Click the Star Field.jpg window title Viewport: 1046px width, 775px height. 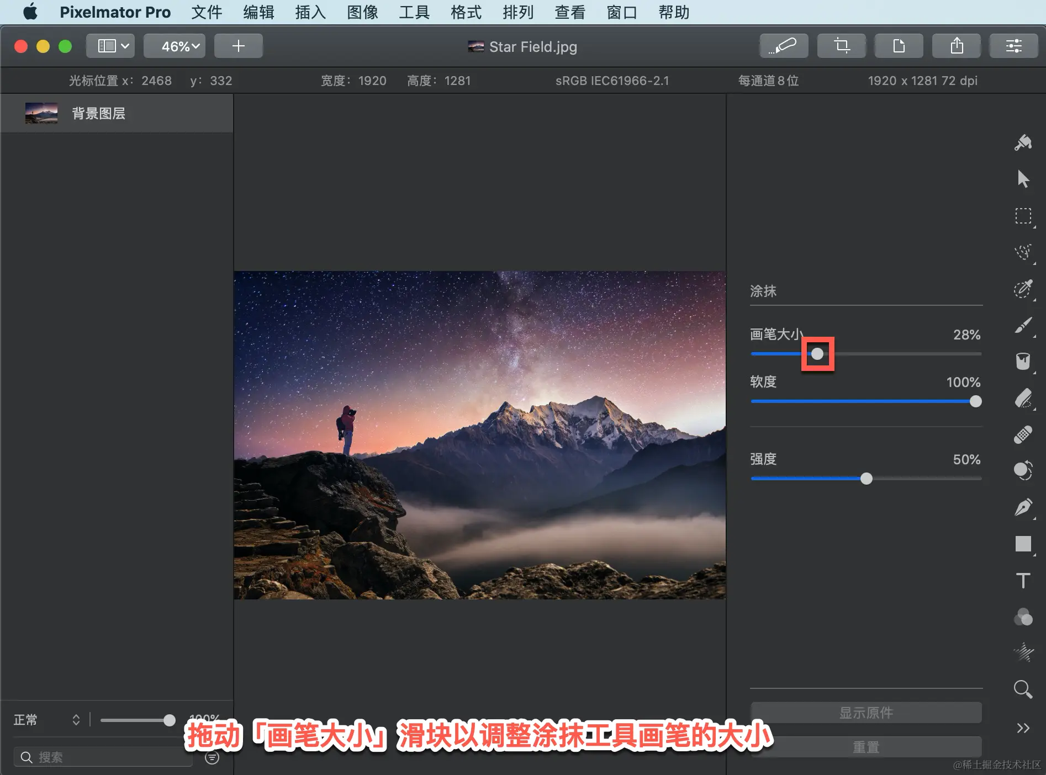[x=533, y=47]
